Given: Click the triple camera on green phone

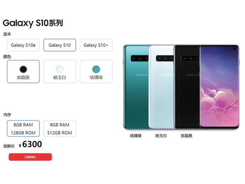Looking at the screenshot, I should 140,58.
